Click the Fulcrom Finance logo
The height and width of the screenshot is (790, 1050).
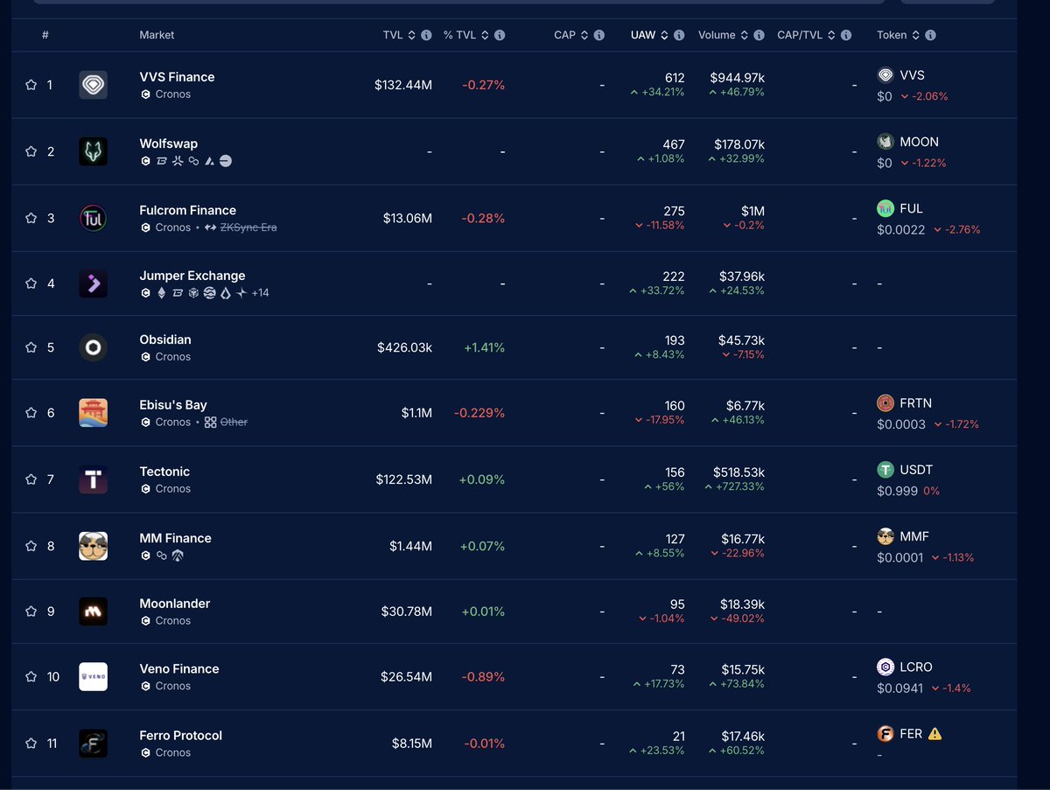pyautogui.click(x=93, y=218)
